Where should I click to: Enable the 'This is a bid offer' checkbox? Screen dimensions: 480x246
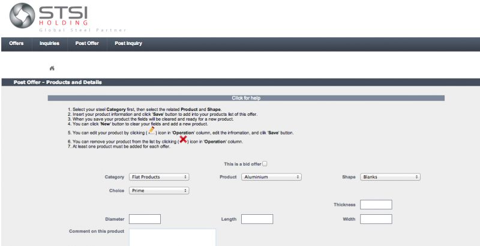265,163
